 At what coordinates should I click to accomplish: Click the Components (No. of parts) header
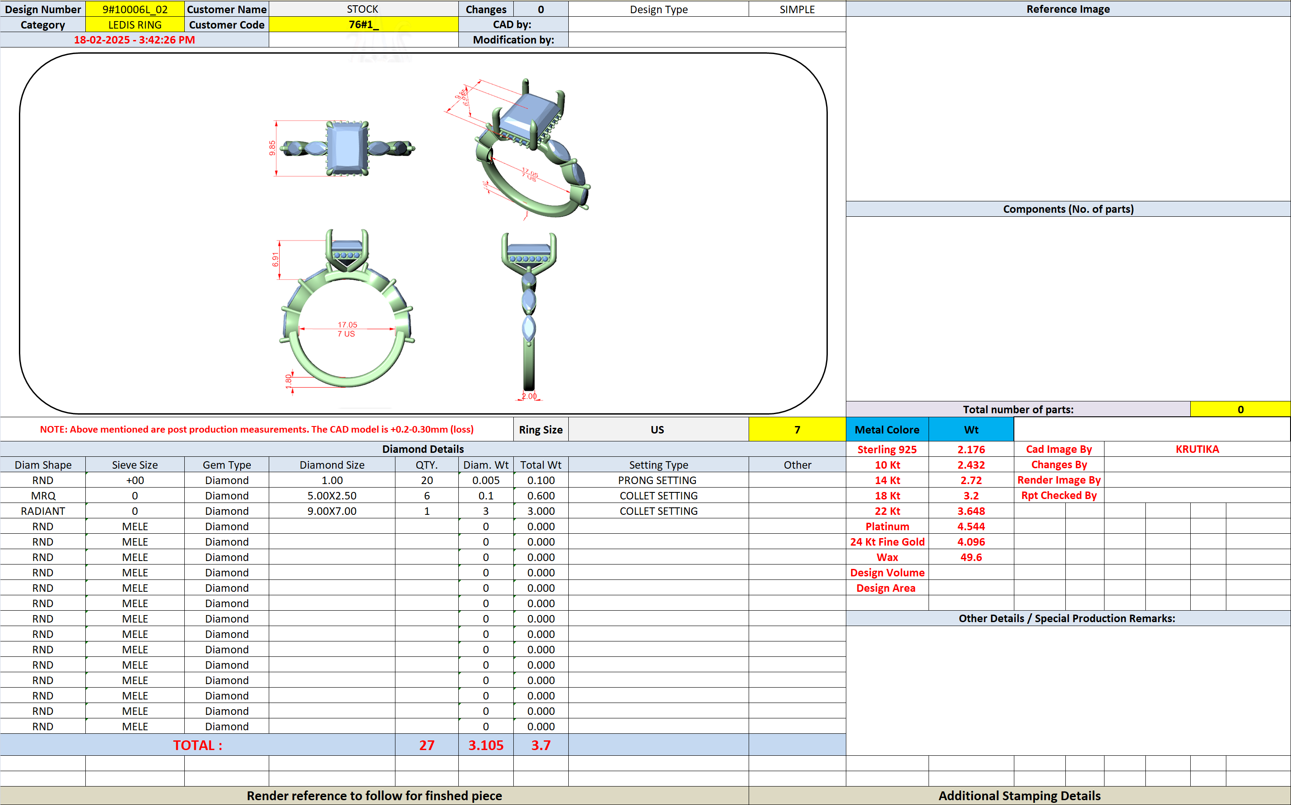(1068, 209)
